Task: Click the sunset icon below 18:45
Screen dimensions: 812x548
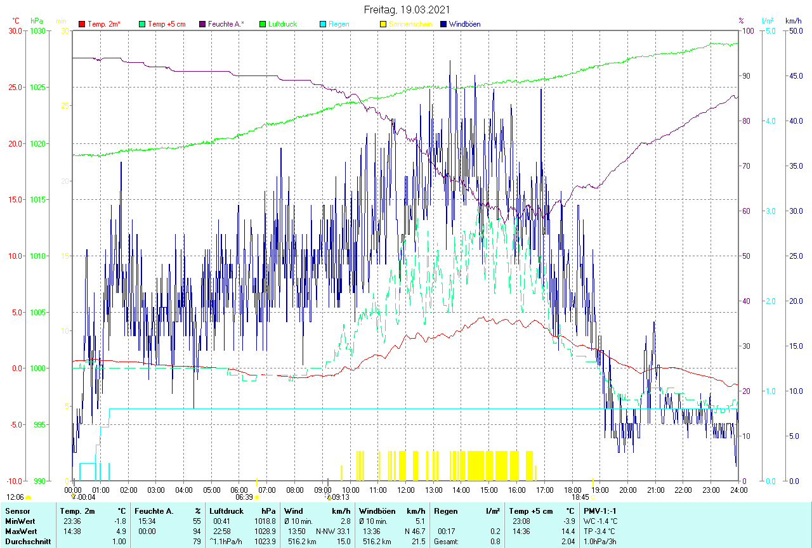Action: tap(593, 498)
